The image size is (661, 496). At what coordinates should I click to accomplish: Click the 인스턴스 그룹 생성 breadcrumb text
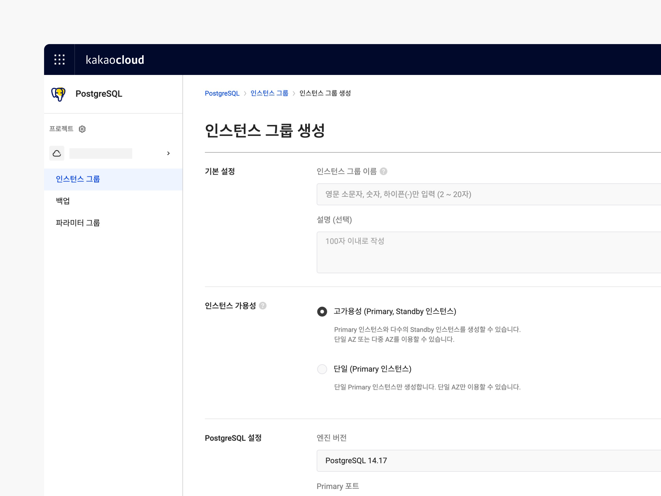(x=325, y=93)
